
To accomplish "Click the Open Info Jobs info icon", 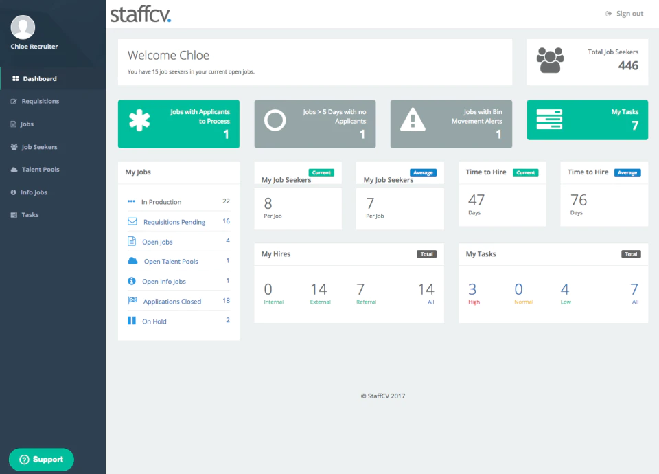I will coord(132,280).
